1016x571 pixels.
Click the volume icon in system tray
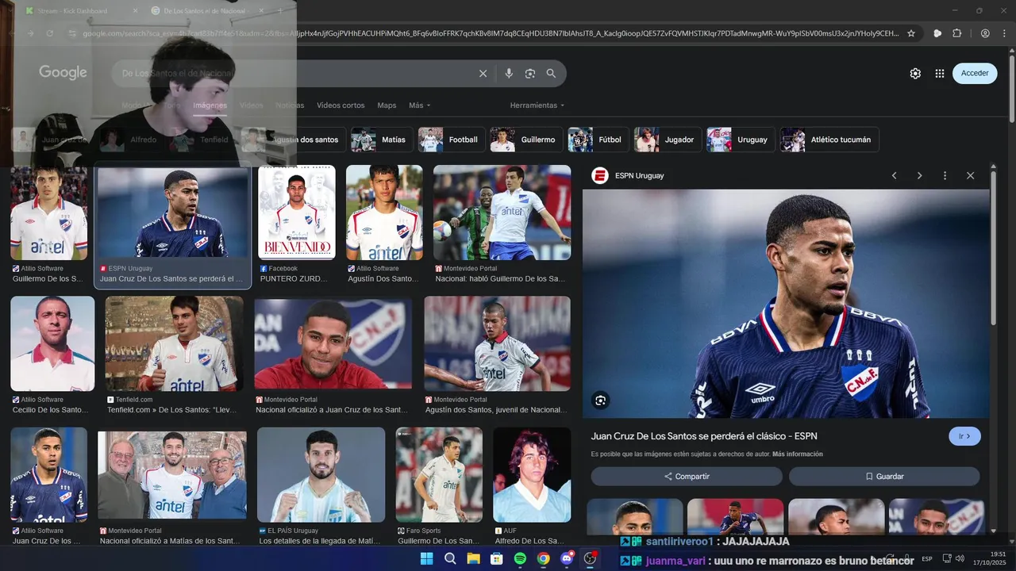[960, 559]
